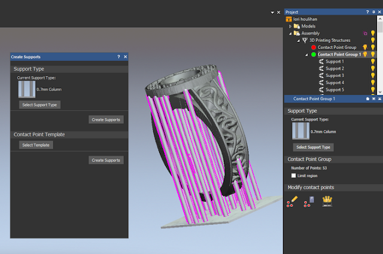Toggle visibility bulb for Support 1
The width and height of the screenshot is (383, 254).
pyautogui.click(x=373, y=62)
